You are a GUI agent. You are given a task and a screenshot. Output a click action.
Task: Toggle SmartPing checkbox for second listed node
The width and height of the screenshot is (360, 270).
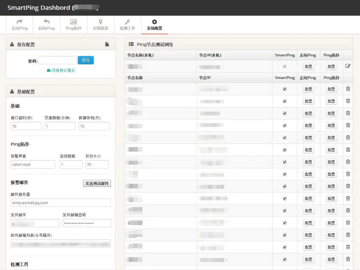[x=285, y=101]
